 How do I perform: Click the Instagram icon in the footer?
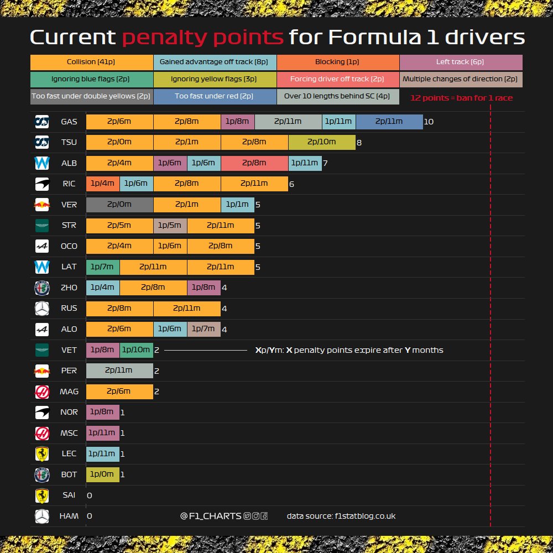click(255, 516)
